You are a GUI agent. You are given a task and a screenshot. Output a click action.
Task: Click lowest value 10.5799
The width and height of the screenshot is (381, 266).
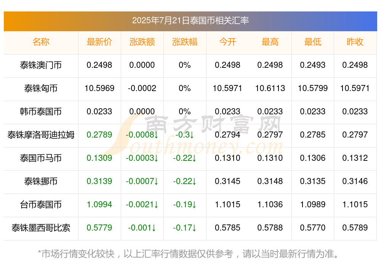click(x=313, y=88)
